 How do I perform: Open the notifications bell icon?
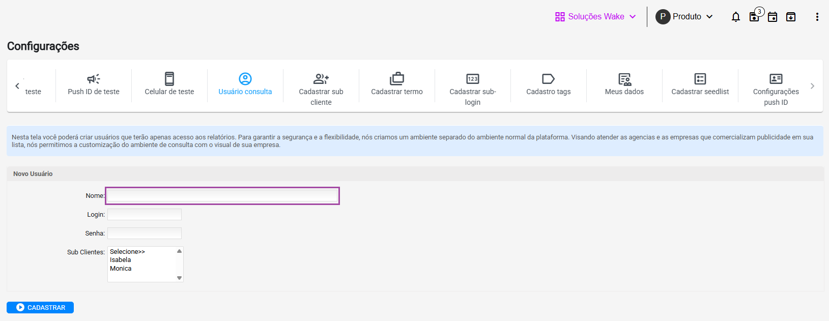click(x=736, y=17)
